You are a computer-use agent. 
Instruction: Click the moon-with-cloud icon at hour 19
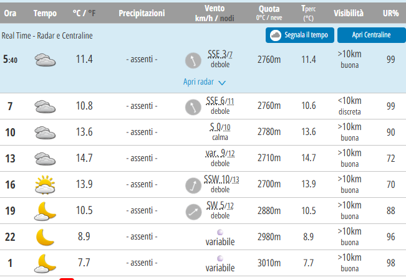[x=45, y=211]
